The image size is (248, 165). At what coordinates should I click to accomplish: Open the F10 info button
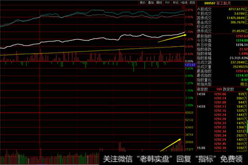pos(167,3)
